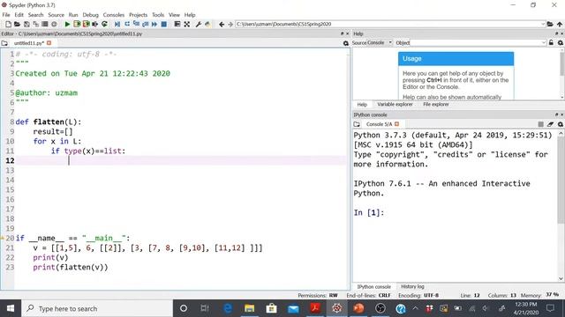Close the untitled11.py editor tab
This screenshot has width=565, height=317.
[x=49, y=43]
